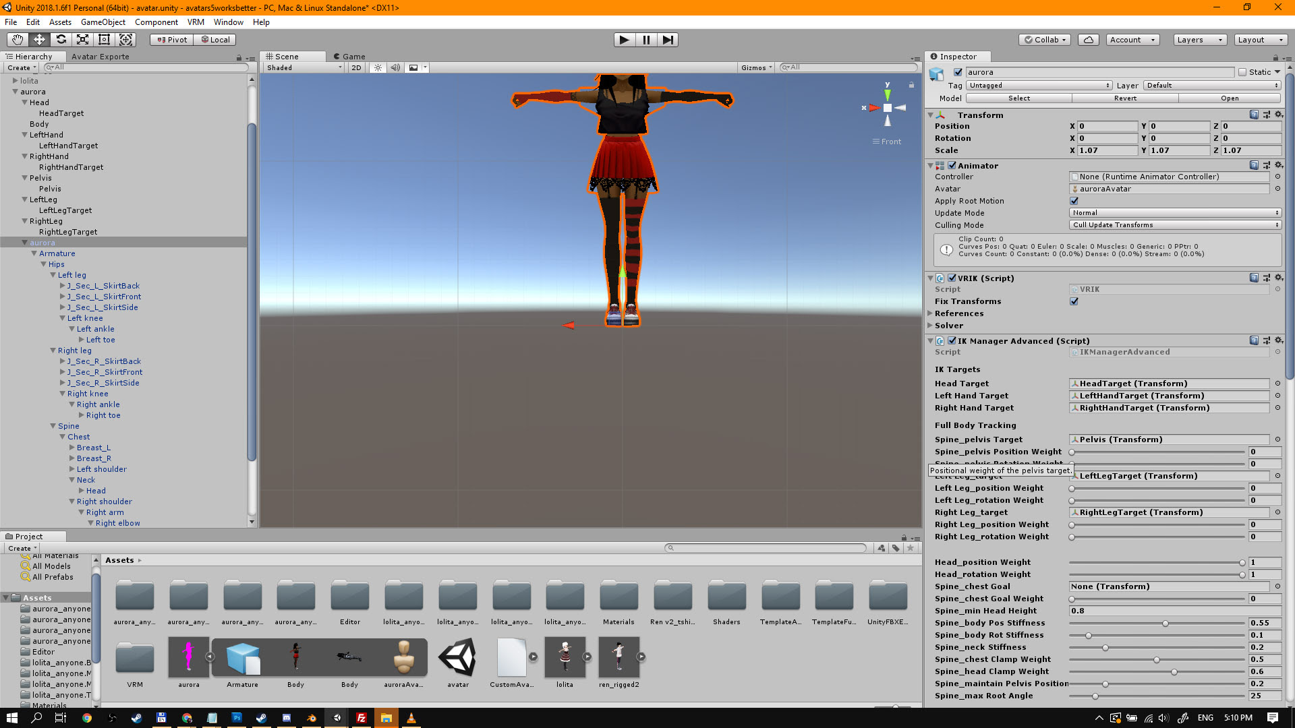This screenshot has height=728, width=1295.
Task: Select the Rect Transform tool
Action: pos(104,40)
